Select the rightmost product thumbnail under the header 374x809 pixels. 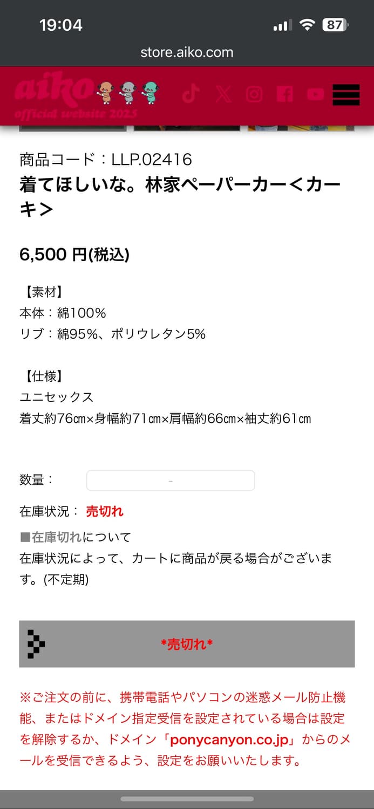(301, 128)
